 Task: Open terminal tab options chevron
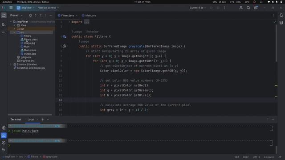tap(48, 120)
